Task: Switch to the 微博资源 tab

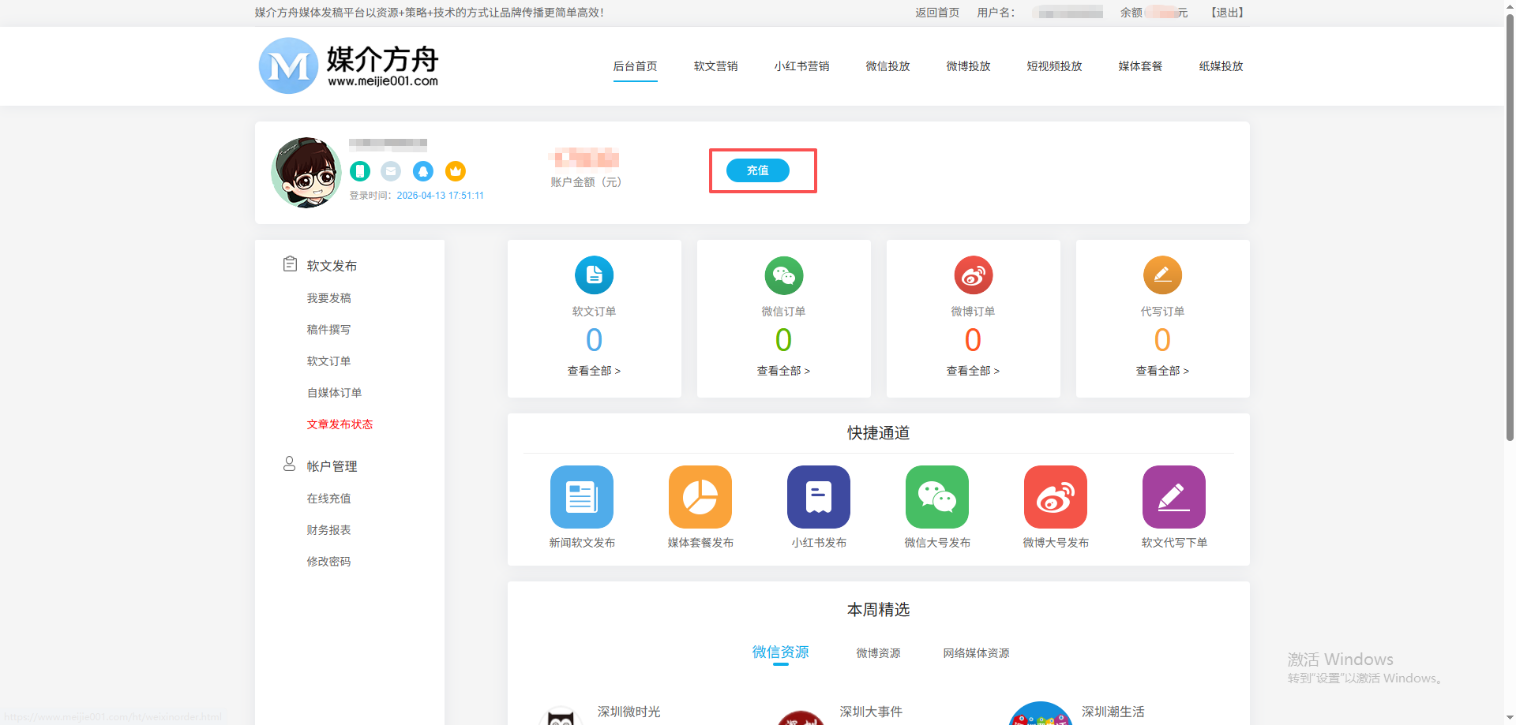Action: point(878,653)
